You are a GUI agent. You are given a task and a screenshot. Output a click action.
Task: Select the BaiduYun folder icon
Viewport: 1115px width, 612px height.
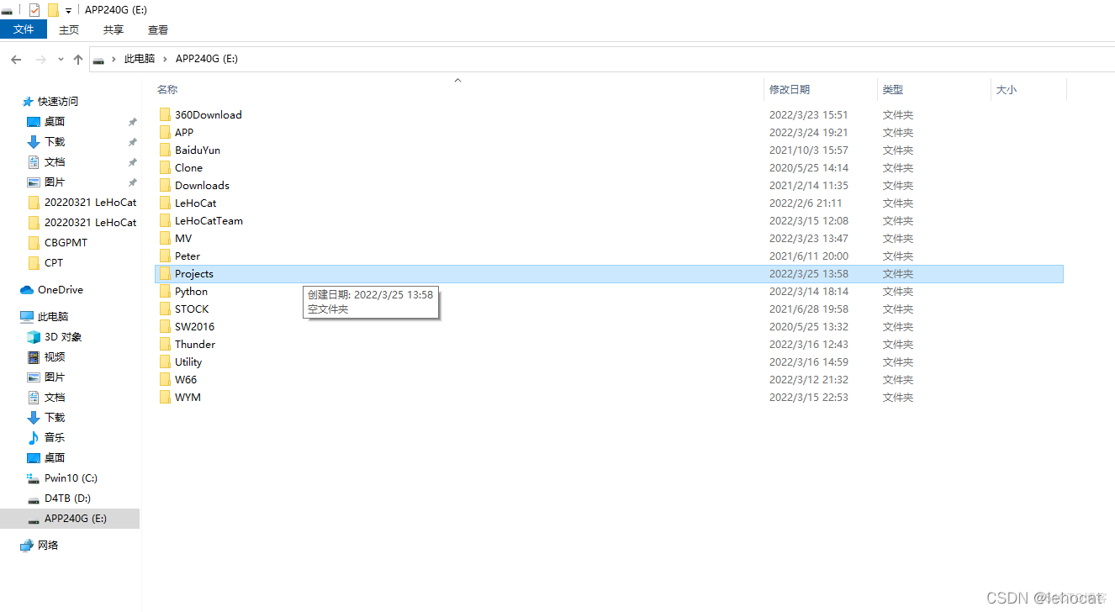point(165,150)
